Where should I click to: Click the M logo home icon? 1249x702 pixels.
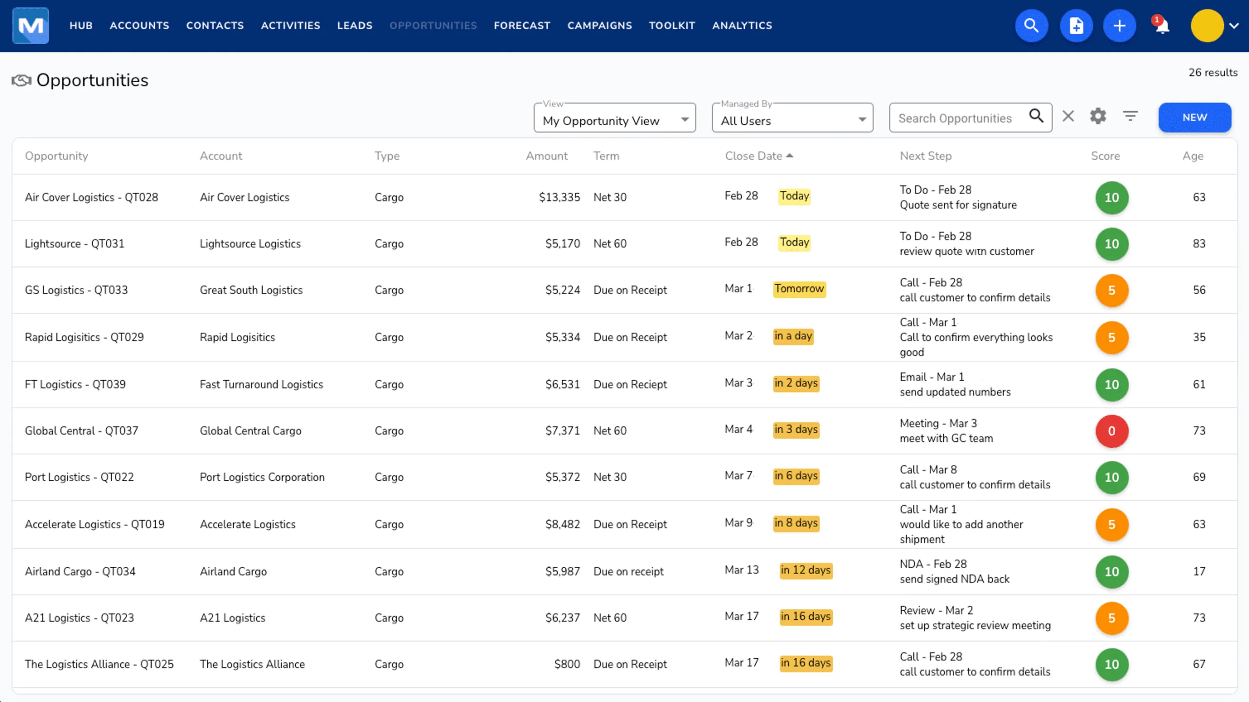(x=30, y=26)
